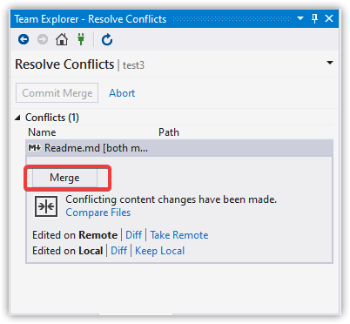350x324 pixels.
Task: Open the Resolve Conflicts page dropdown arrow
Action: click(330, 63)
